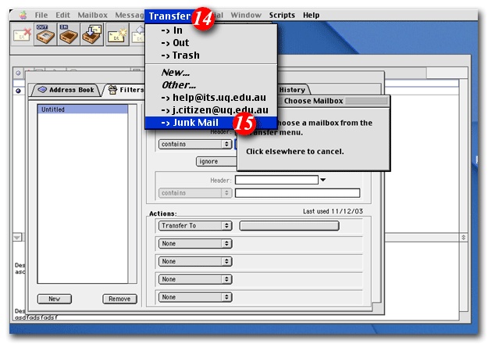Image resolution: width=488 pixels, height=344 pixels.
Task: Choose Trash from the Transfer menu
Action: click(180, 56)
